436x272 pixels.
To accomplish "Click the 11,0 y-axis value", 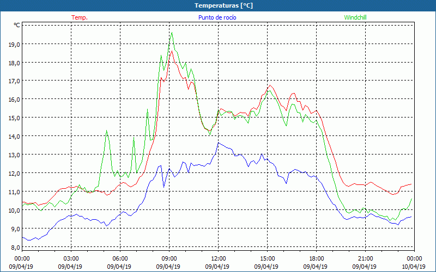I will click(15, 192).
